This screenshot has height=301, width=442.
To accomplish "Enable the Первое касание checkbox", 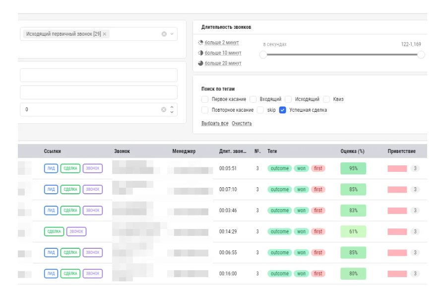I will (x=205, y=99).
